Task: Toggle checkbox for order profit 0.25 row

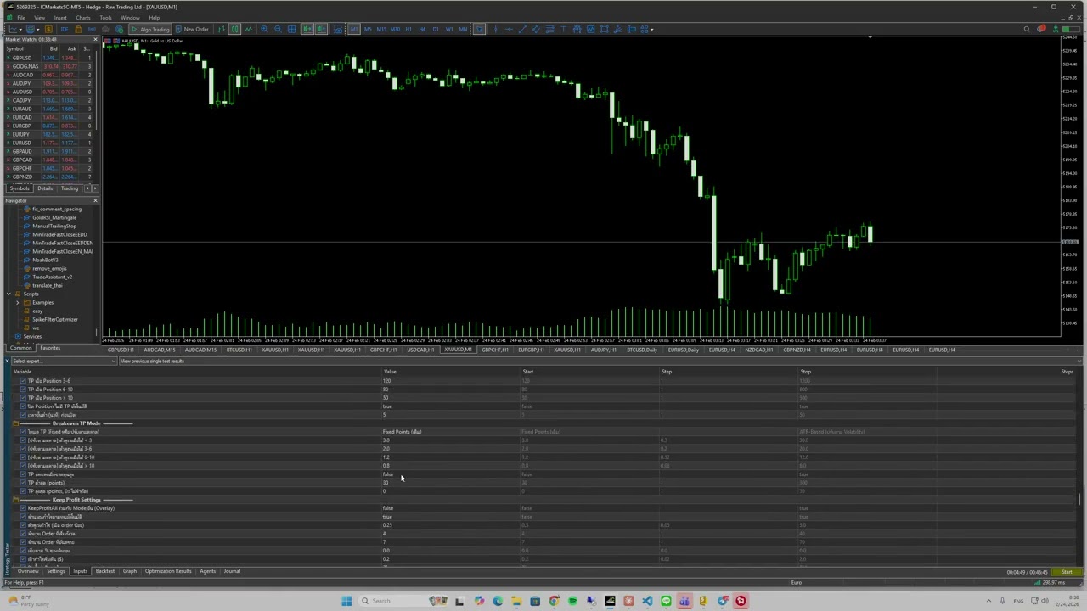Action: (x=23, y=525)
